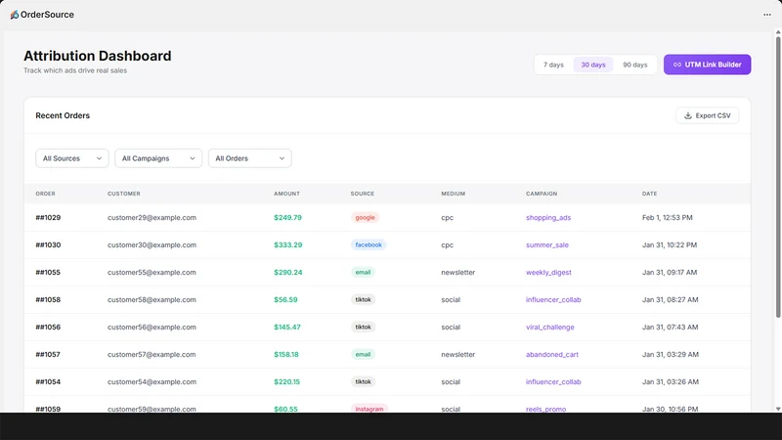Click the $333.29 amount
The height and width of the screenshot is (440, 782).
[287, 245]
